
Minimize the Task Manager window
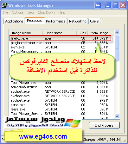click(108, 5)
